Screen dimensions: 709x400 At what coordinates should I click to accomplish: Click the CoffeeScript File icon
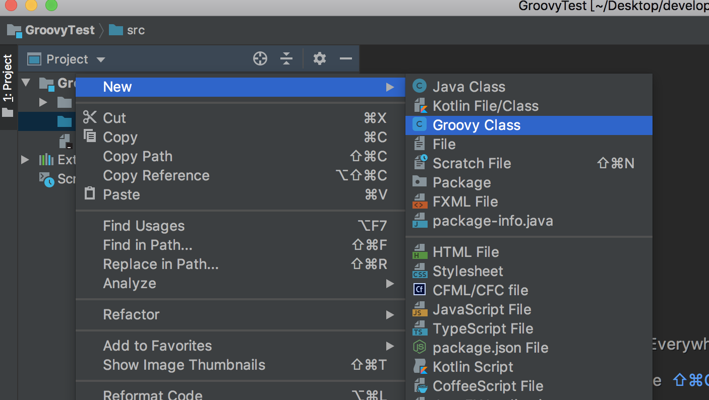tap(420, 386)
